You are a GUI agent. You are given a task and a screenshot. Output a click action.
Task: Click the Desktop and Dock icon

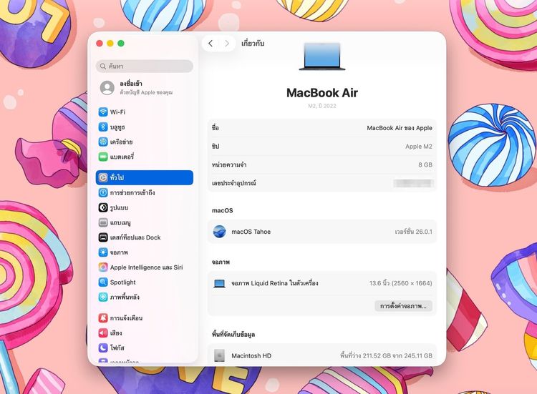click(103, 237)
